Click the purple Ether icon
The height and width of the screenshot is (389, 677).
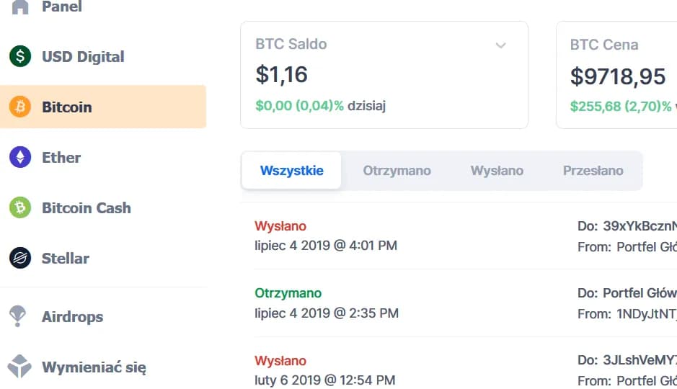click(x=20, y=157)
